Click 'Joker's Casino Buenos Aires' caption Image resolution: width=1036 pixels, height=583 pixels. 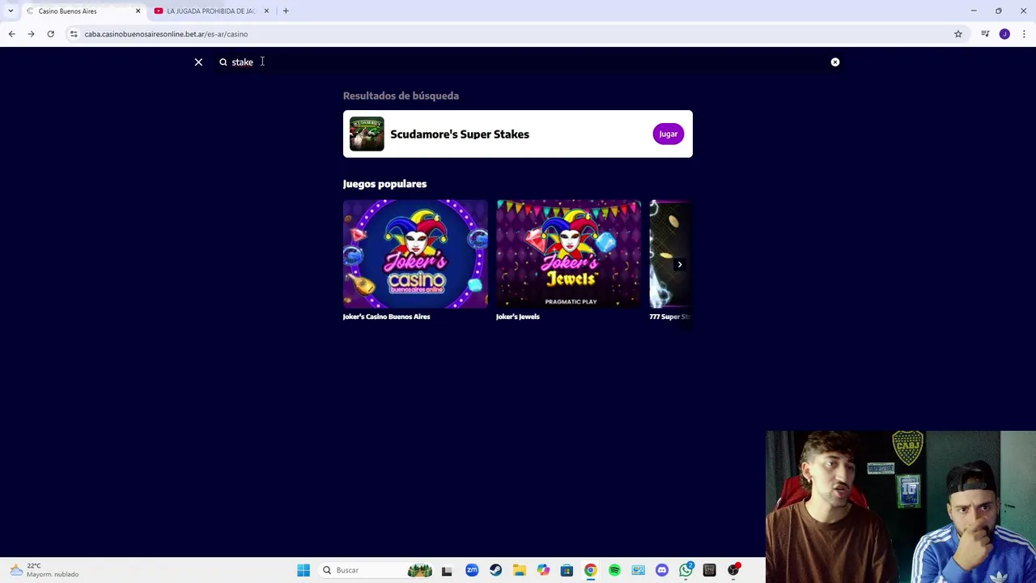click(x=386, y=317)
